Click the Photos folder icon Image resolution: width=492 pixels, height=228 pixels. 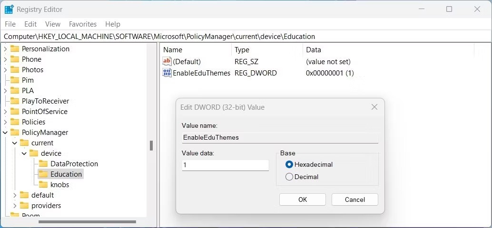coord(15,69)
